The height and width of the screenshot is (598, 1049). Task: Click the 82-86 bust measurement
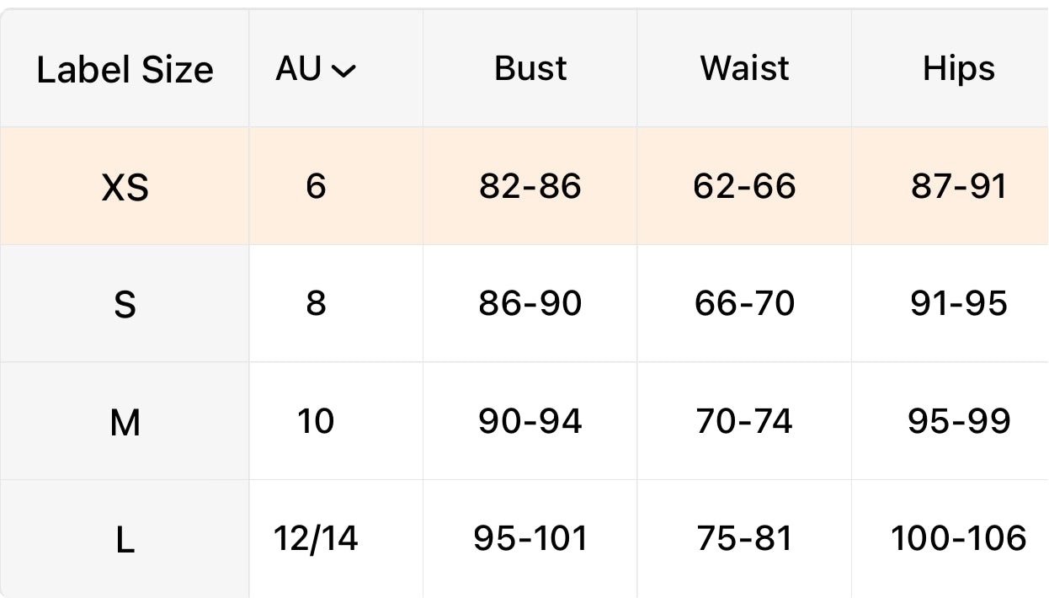[x=530, y=186]
